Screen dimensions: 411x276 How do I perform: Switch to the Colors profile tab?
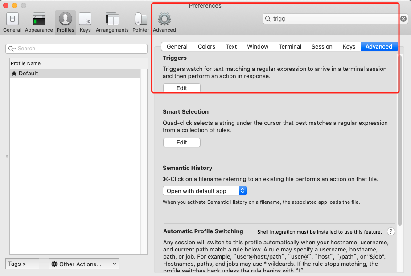point(206,46)
